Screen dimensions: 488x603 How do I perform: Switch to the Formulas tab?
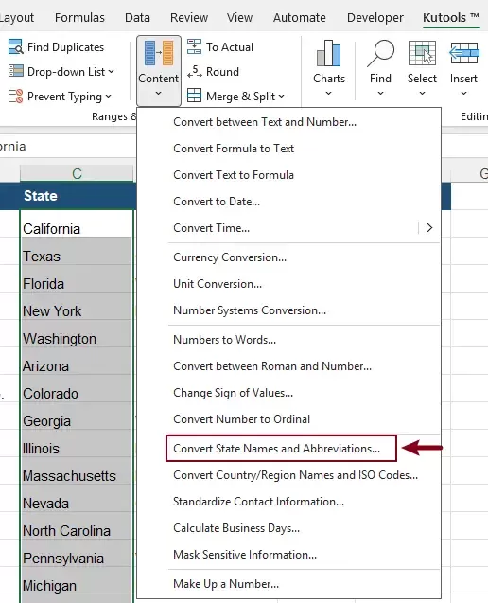tap(79, 17)
